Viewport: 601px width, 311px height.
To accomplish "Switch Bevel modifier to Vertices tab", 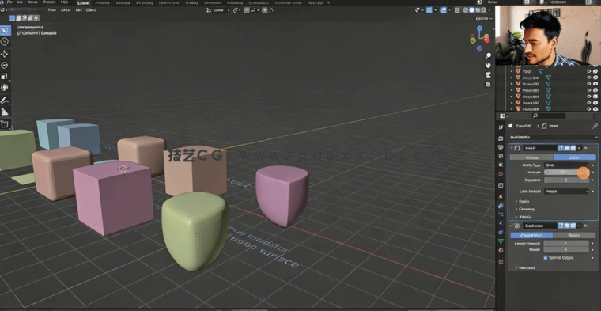I will [531, 157].
